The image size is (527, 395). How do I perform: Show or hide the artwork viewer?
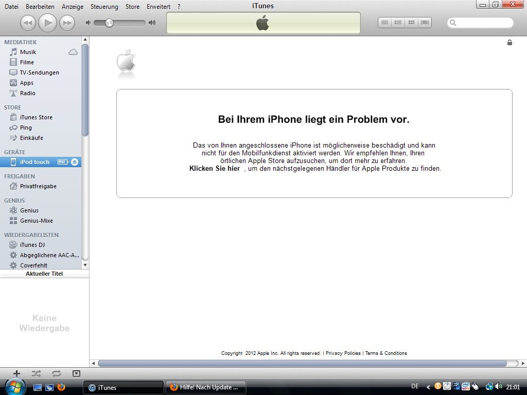(x=76, y=373)
